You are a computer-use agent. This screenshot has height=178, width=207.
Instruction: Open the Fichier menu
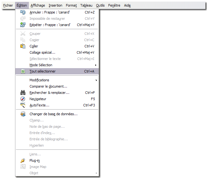(8, 5)
